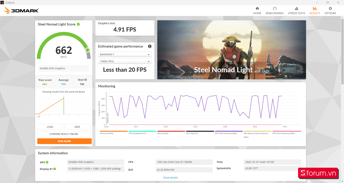Viewport: 344px width, 183px height.
Task: Toggle the GPU Load (%) legend
Action: [171, 132]
